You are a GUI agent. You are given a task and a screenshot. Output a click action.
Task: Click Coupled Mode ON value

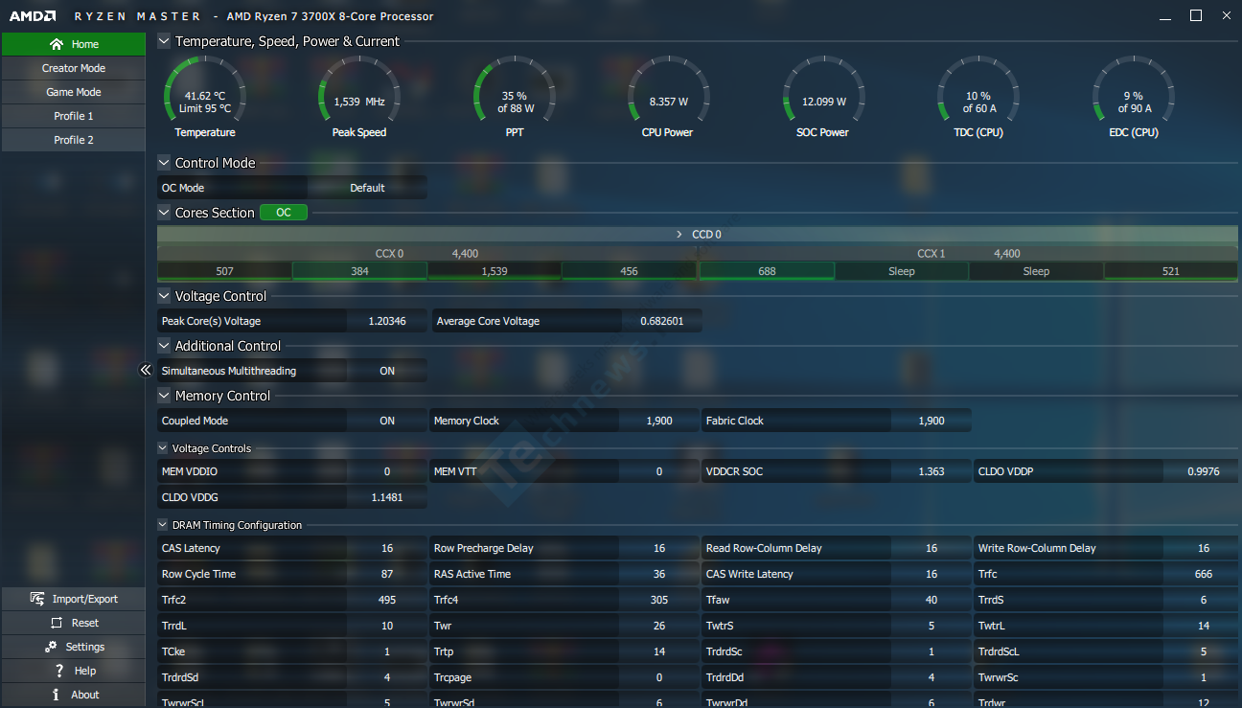pos(387,421)
